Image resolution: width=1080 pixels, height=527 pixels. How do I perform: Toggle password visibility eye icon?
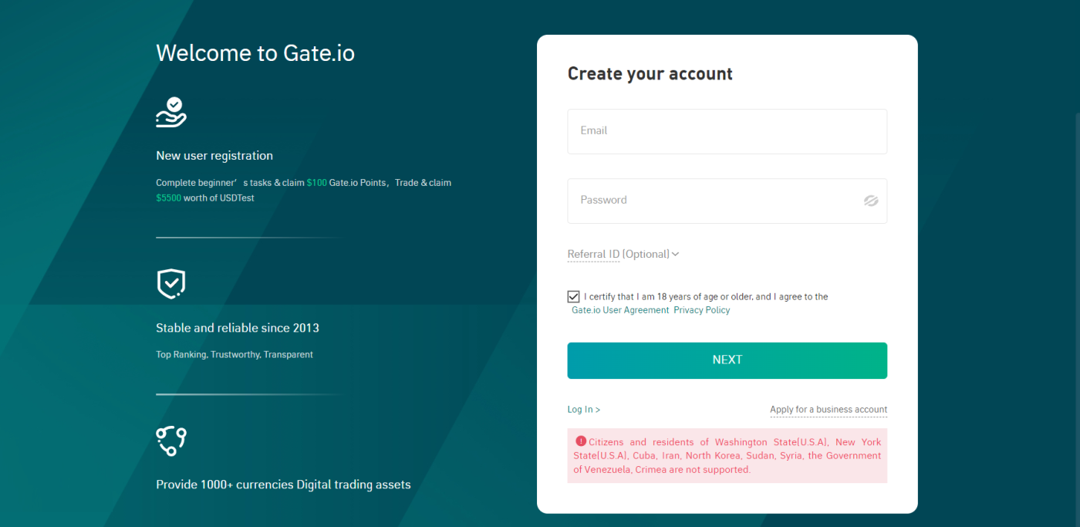point(871,201)
